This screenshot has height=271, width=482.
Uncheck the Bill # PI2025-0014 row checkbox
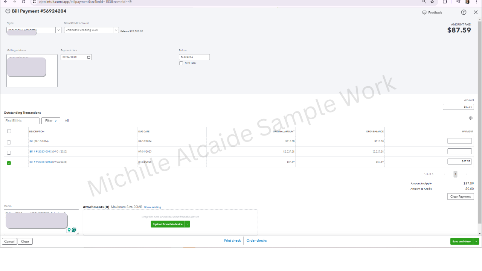click(9, 163)
